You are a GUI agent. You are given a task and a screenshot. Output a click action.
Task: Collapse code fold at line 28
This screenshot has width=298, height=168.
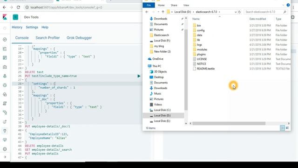tap(23, 84)
